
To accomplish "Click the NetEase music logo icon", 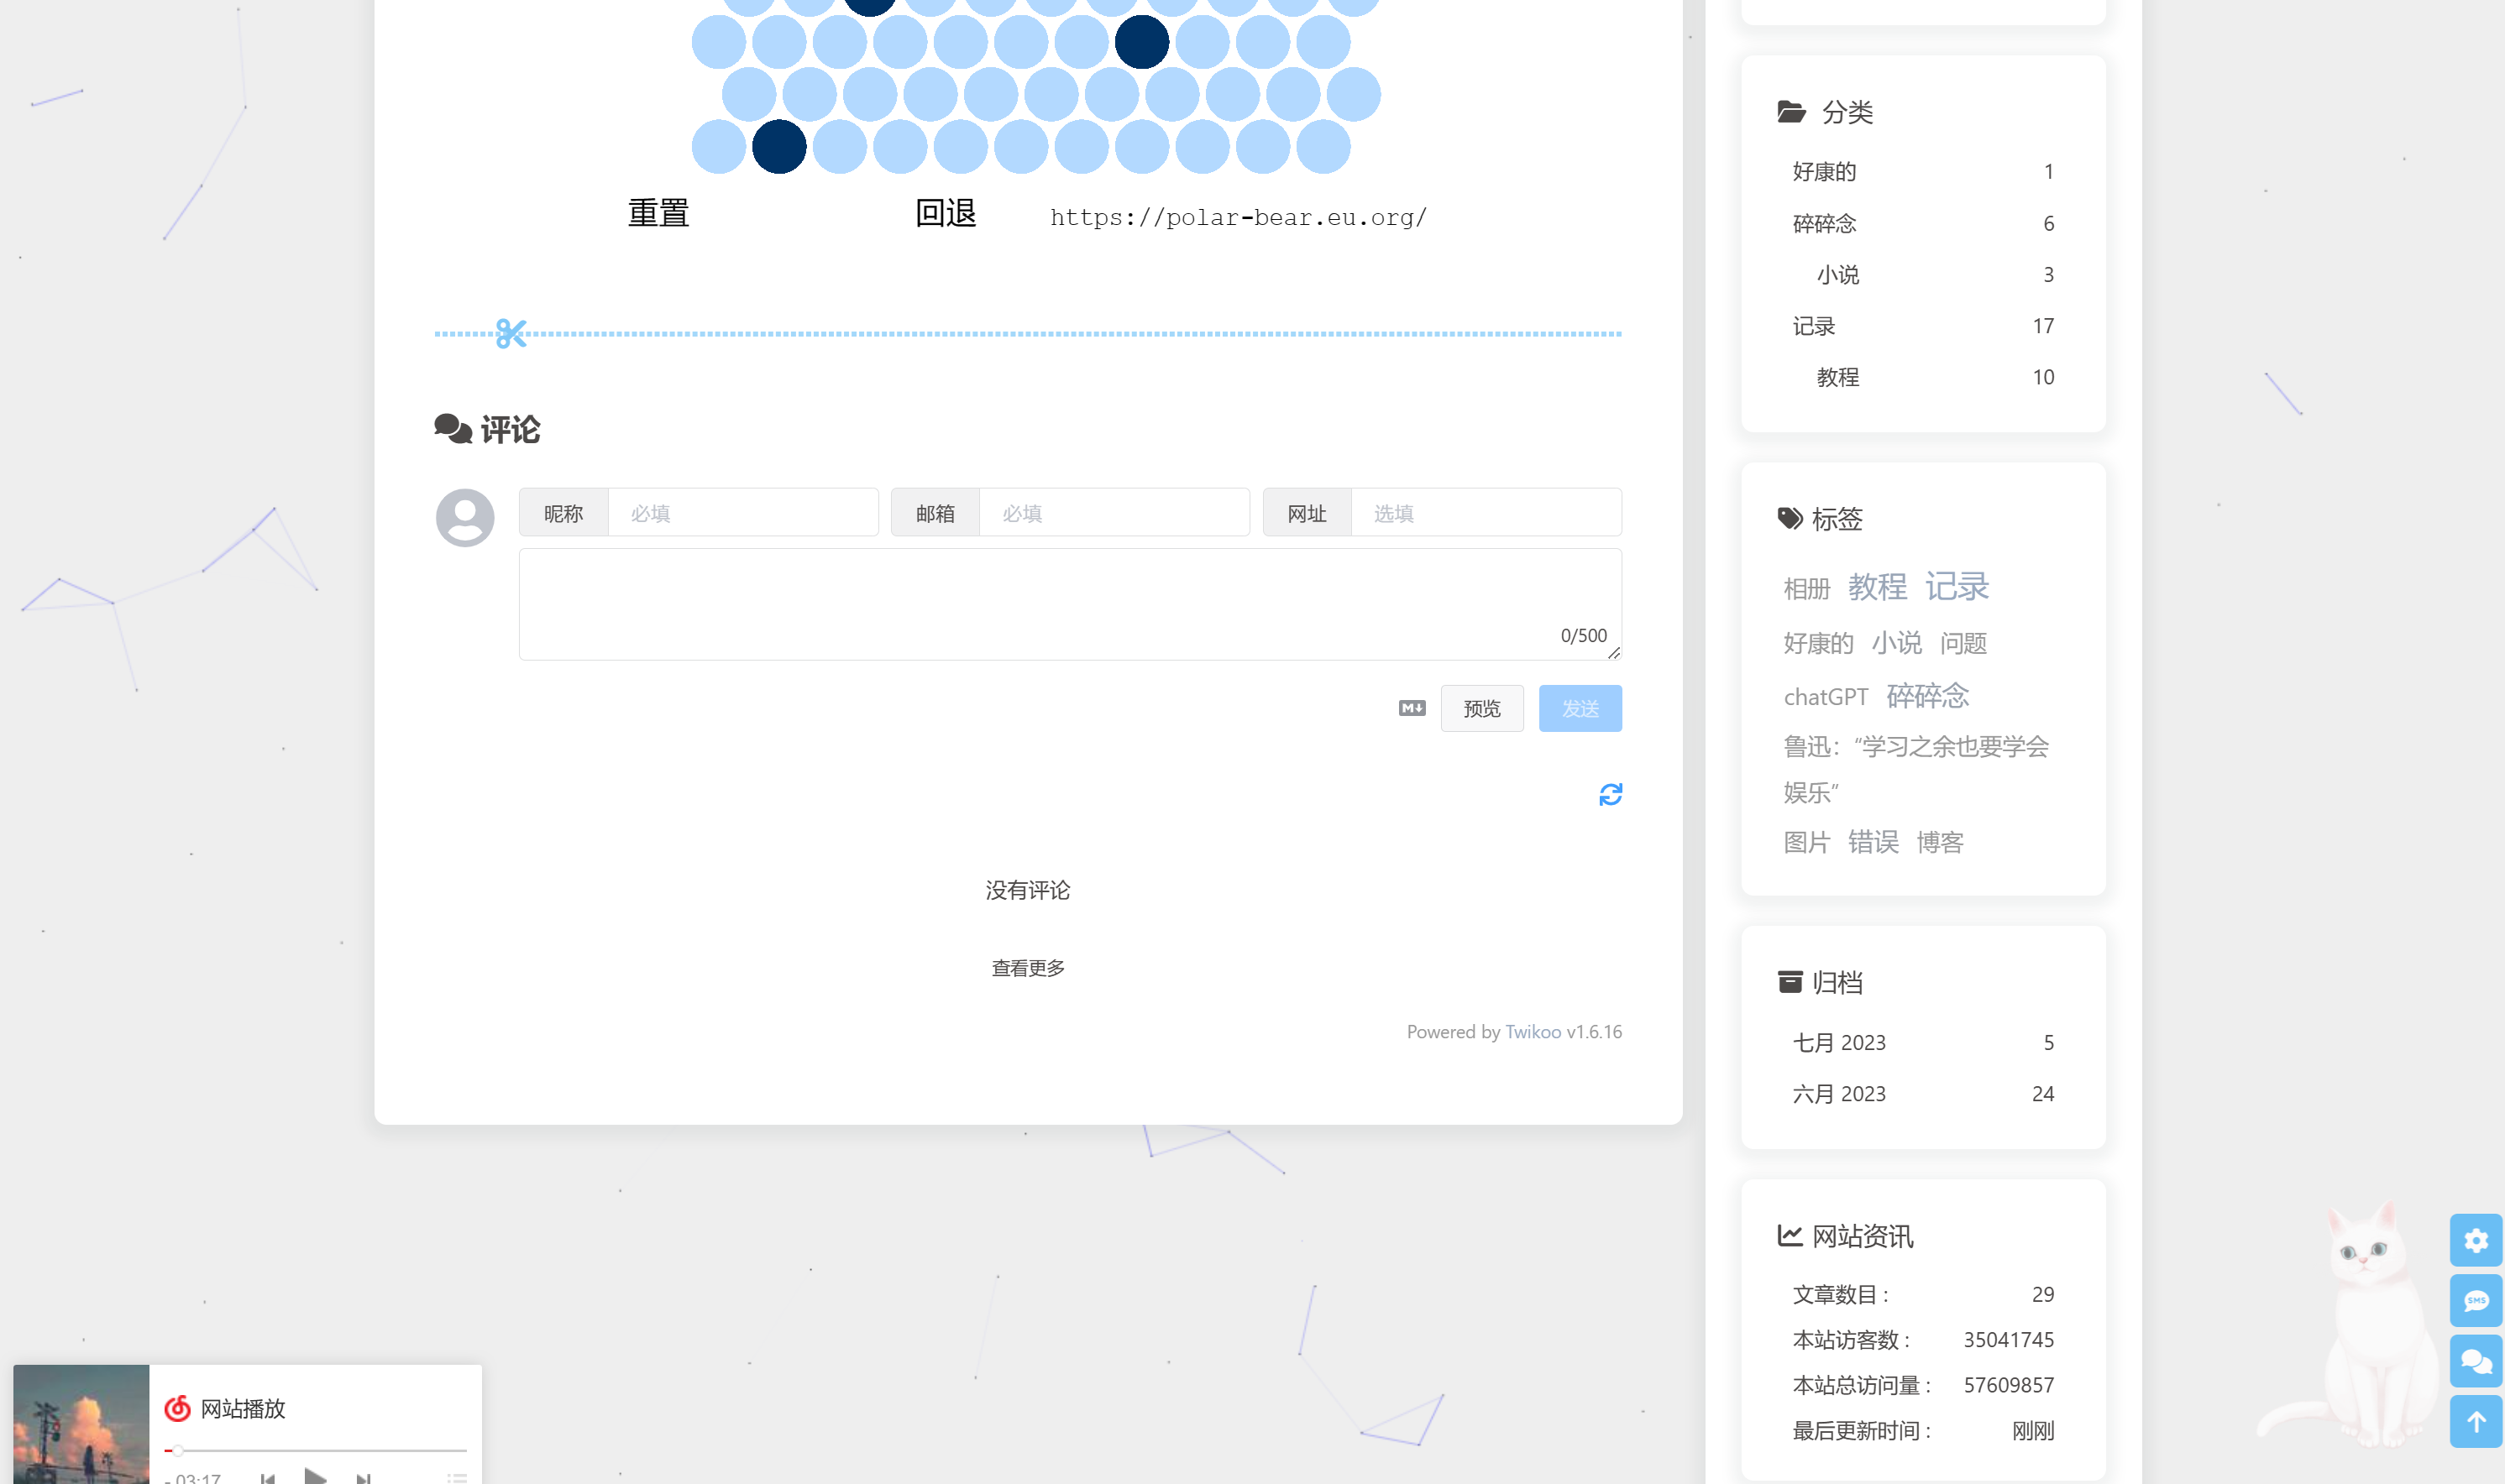I will [177, 1408].
